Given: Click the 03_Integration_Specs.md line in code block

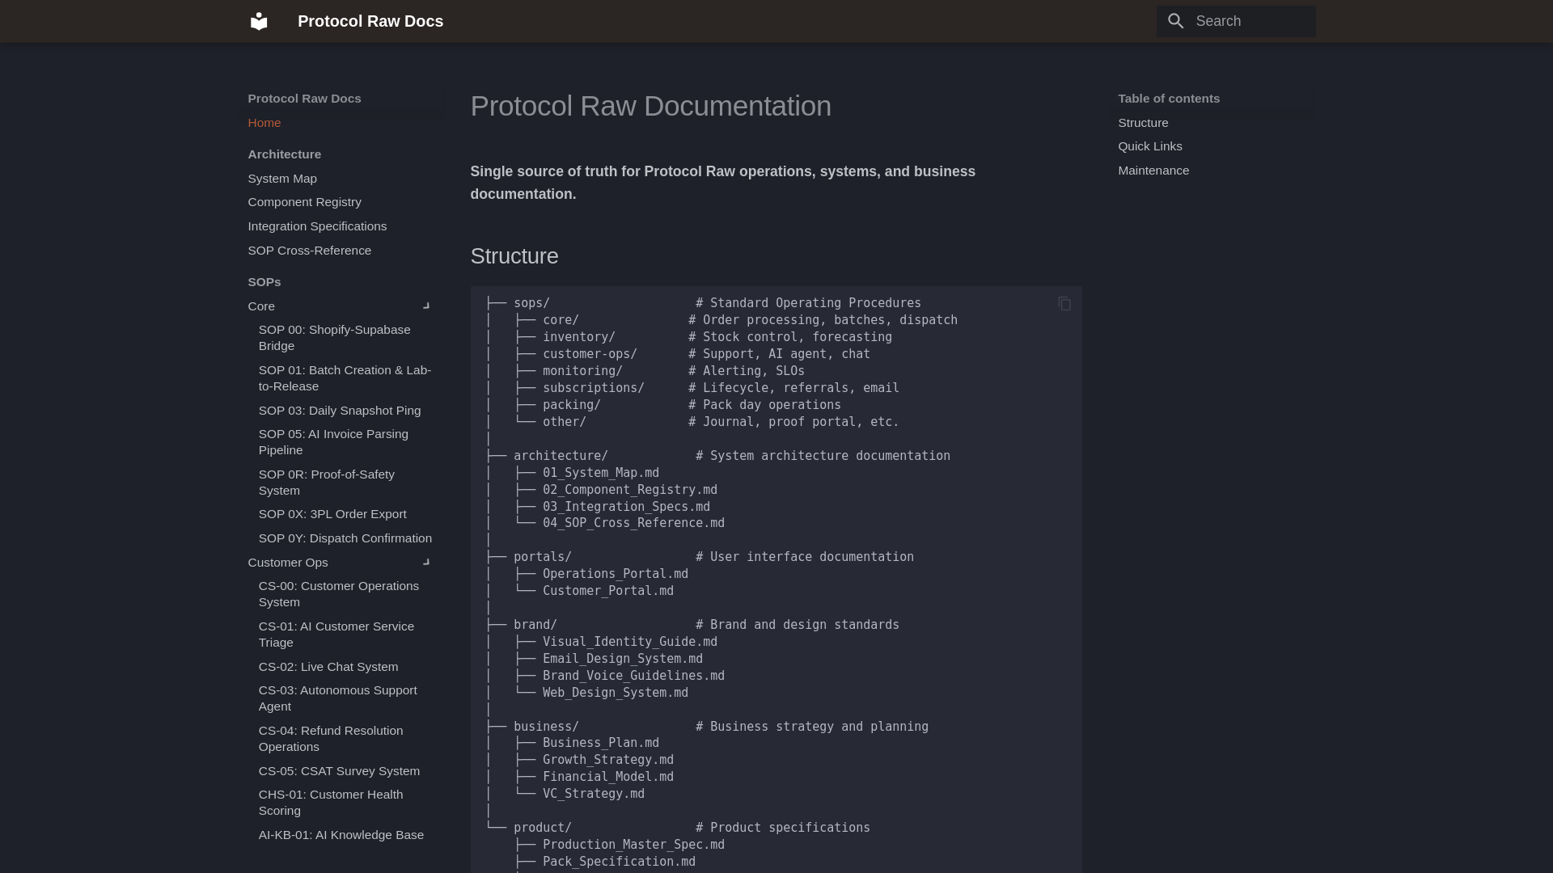Looking at the screenshot, I should [627, 507].
